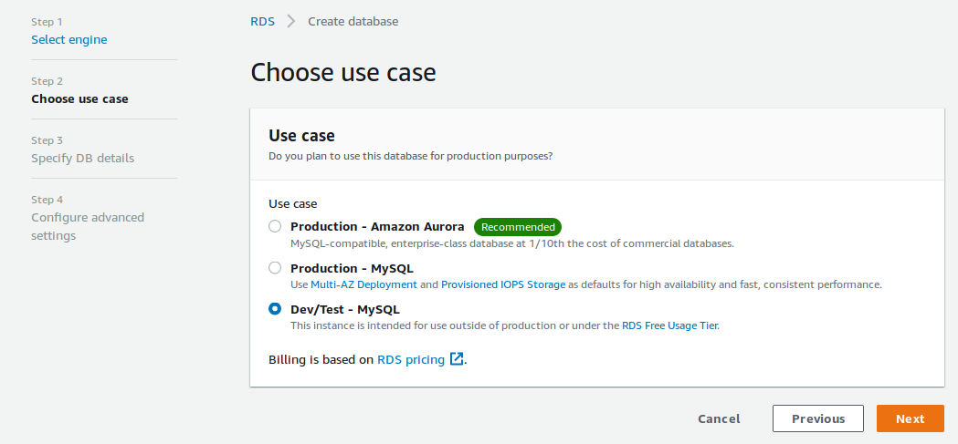Click the Recommended badge
The height and width of the screenshot is (444, 958).
pos(518,227)
